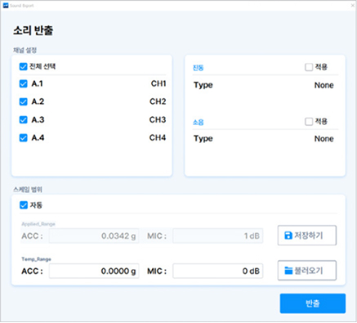Uncheck the A.2 channel checkbox
Screen dimensions: 357x323
click(x=24, y=101)
